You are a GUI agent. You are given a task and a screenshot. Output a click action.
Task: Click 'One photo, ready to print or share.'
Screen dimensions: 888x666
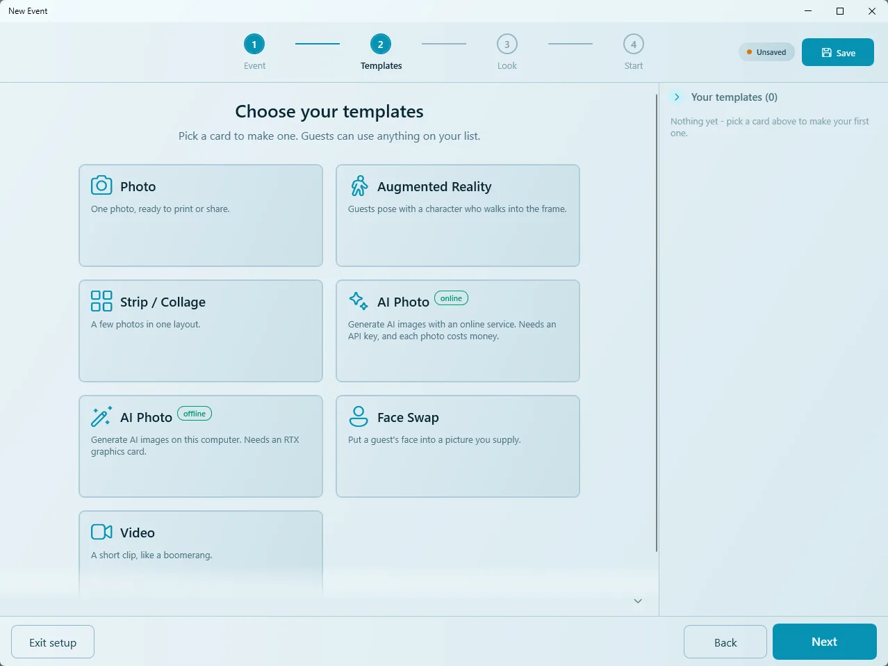(160, 209)
